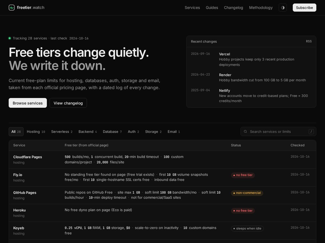This screenshot has width=325, height=243.
Task: Click the Browse services button
Action: [x=28, y=103]
